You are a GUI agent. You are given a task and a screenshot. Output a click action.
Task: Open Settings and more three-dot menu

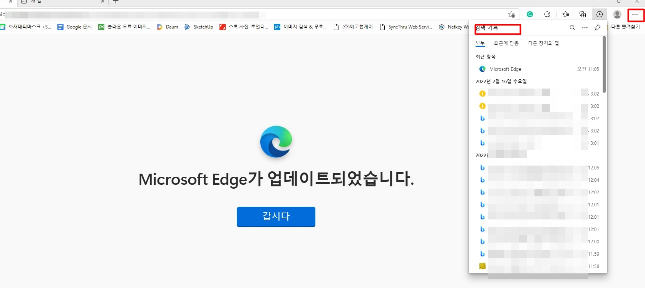(635, 14)
